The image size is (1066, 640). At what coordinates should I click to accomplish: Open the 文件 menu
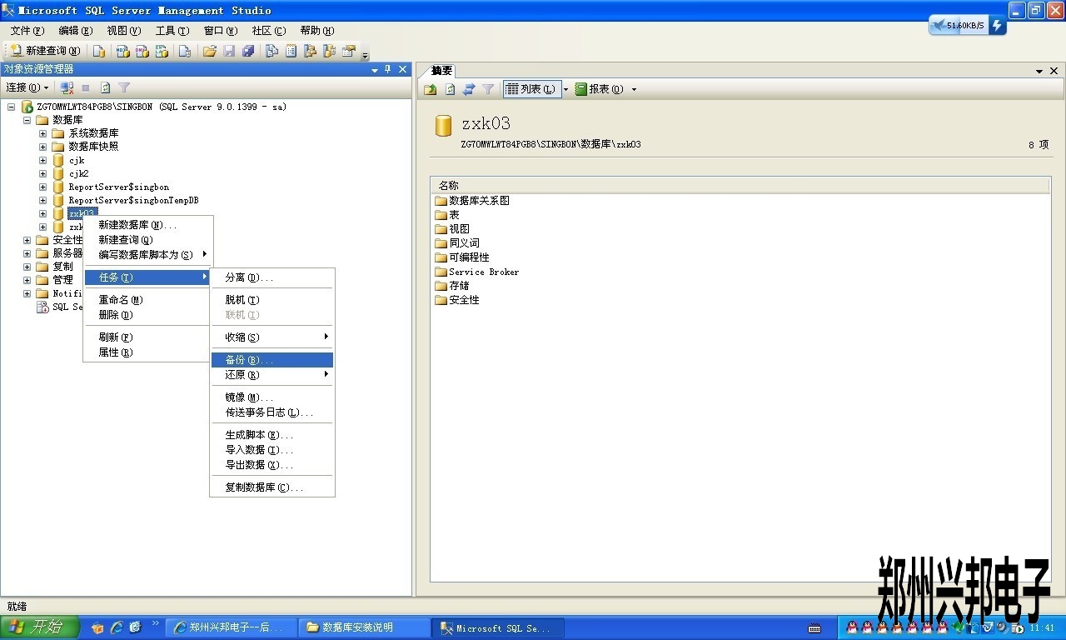(x=27, y=31)
